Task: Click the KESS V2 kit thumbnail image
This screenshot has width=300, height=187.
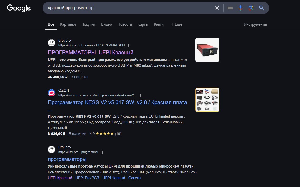Action: 207,100
